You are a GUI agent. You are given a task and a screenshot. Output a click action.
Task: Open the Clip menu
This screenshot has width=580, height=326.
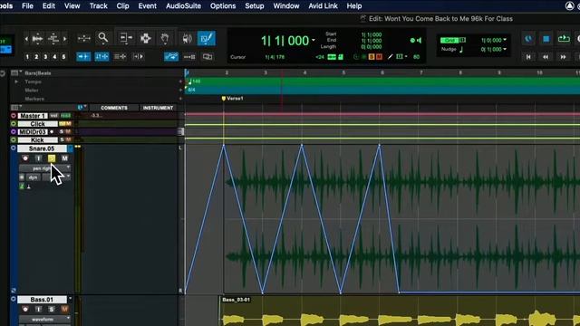[122, 6]
